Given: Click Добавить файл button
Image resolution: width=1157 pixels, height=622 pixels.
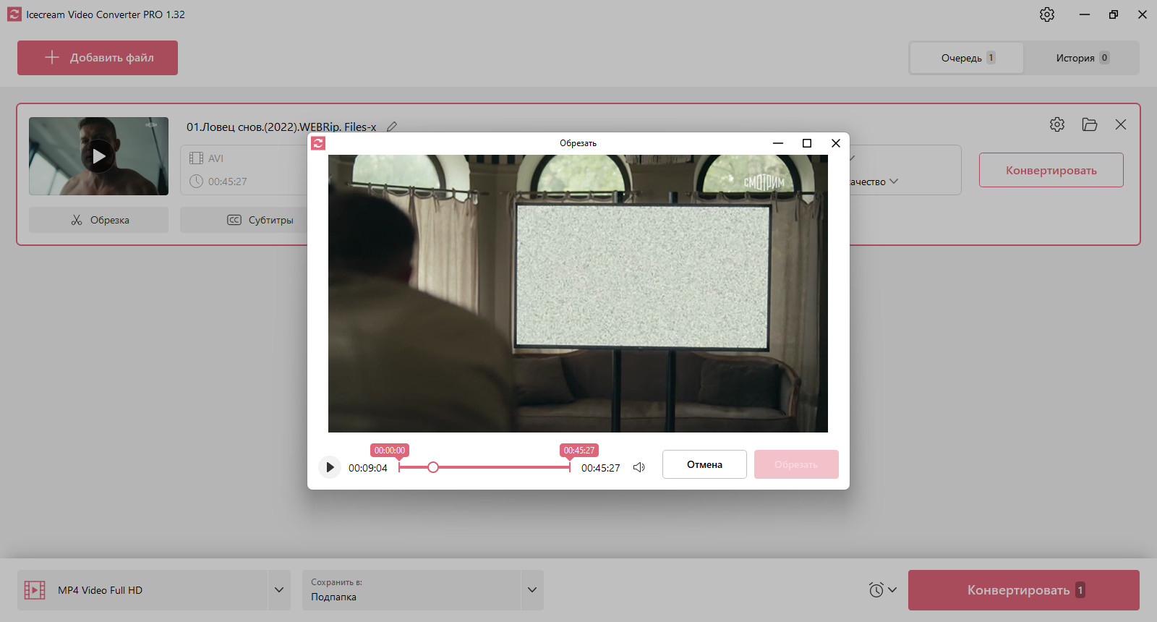Looking at the screenshot, I should point(98,58).
